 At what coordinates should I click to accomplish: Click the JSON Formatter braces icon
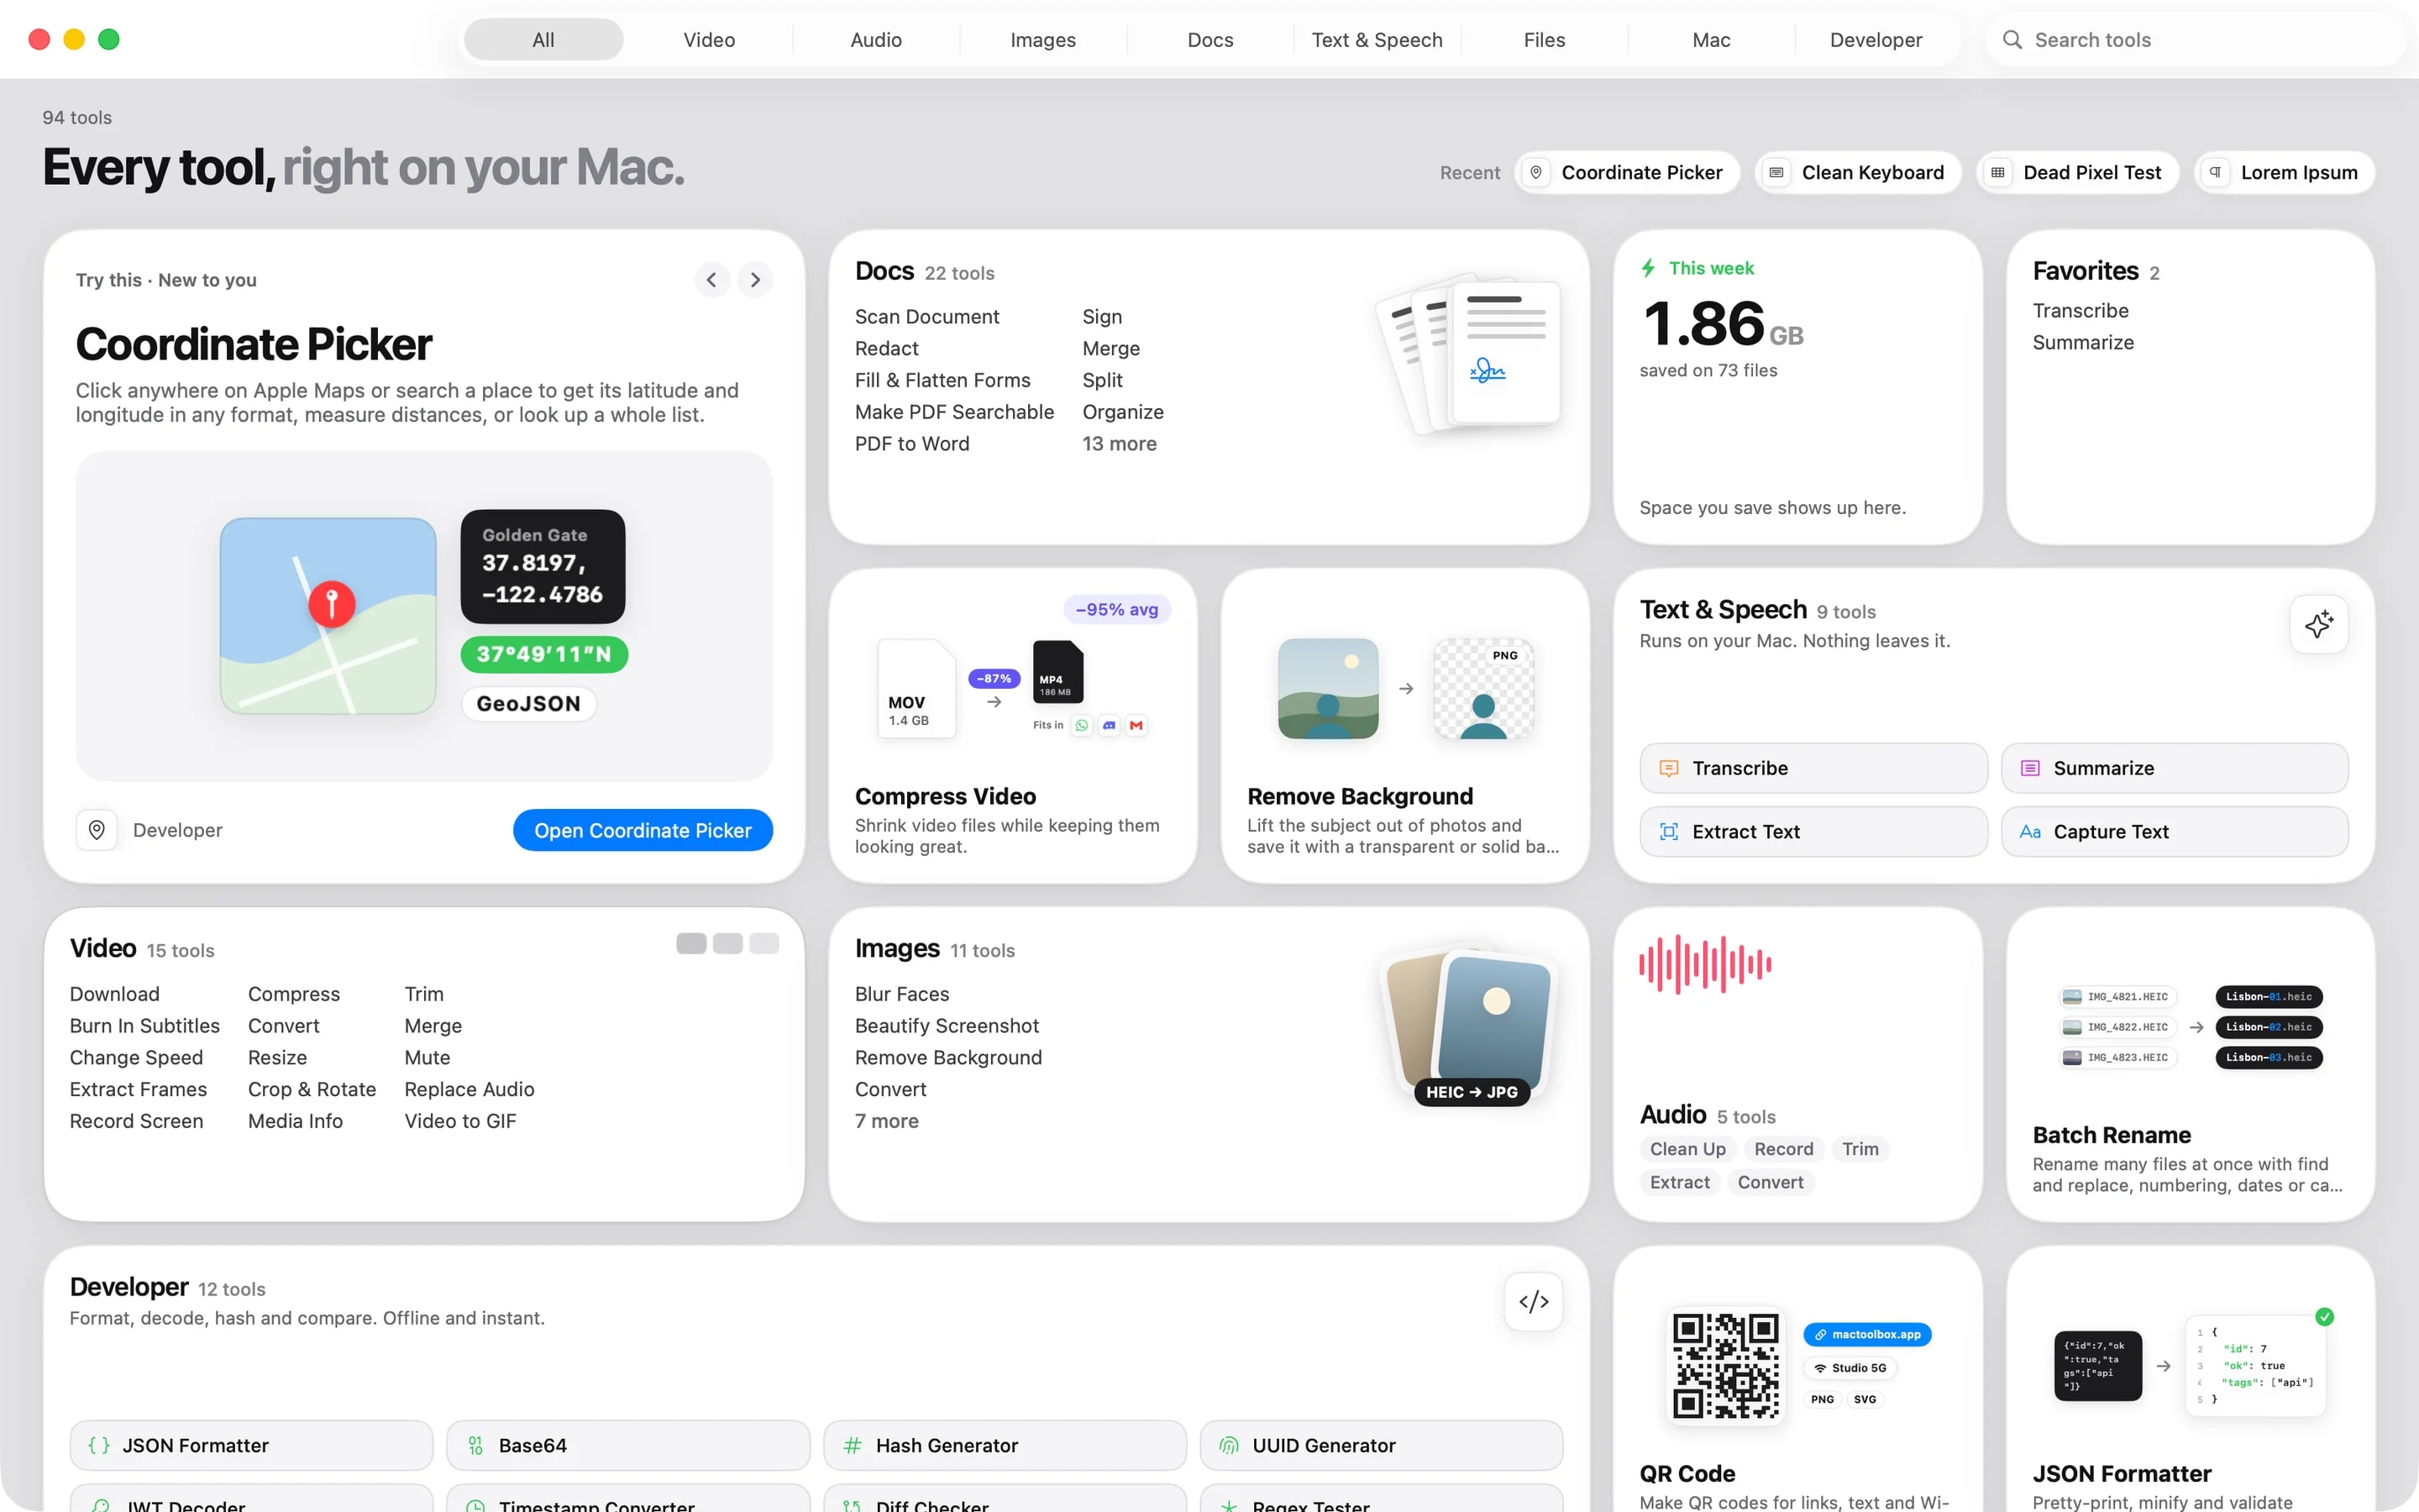click(98, 1445)
